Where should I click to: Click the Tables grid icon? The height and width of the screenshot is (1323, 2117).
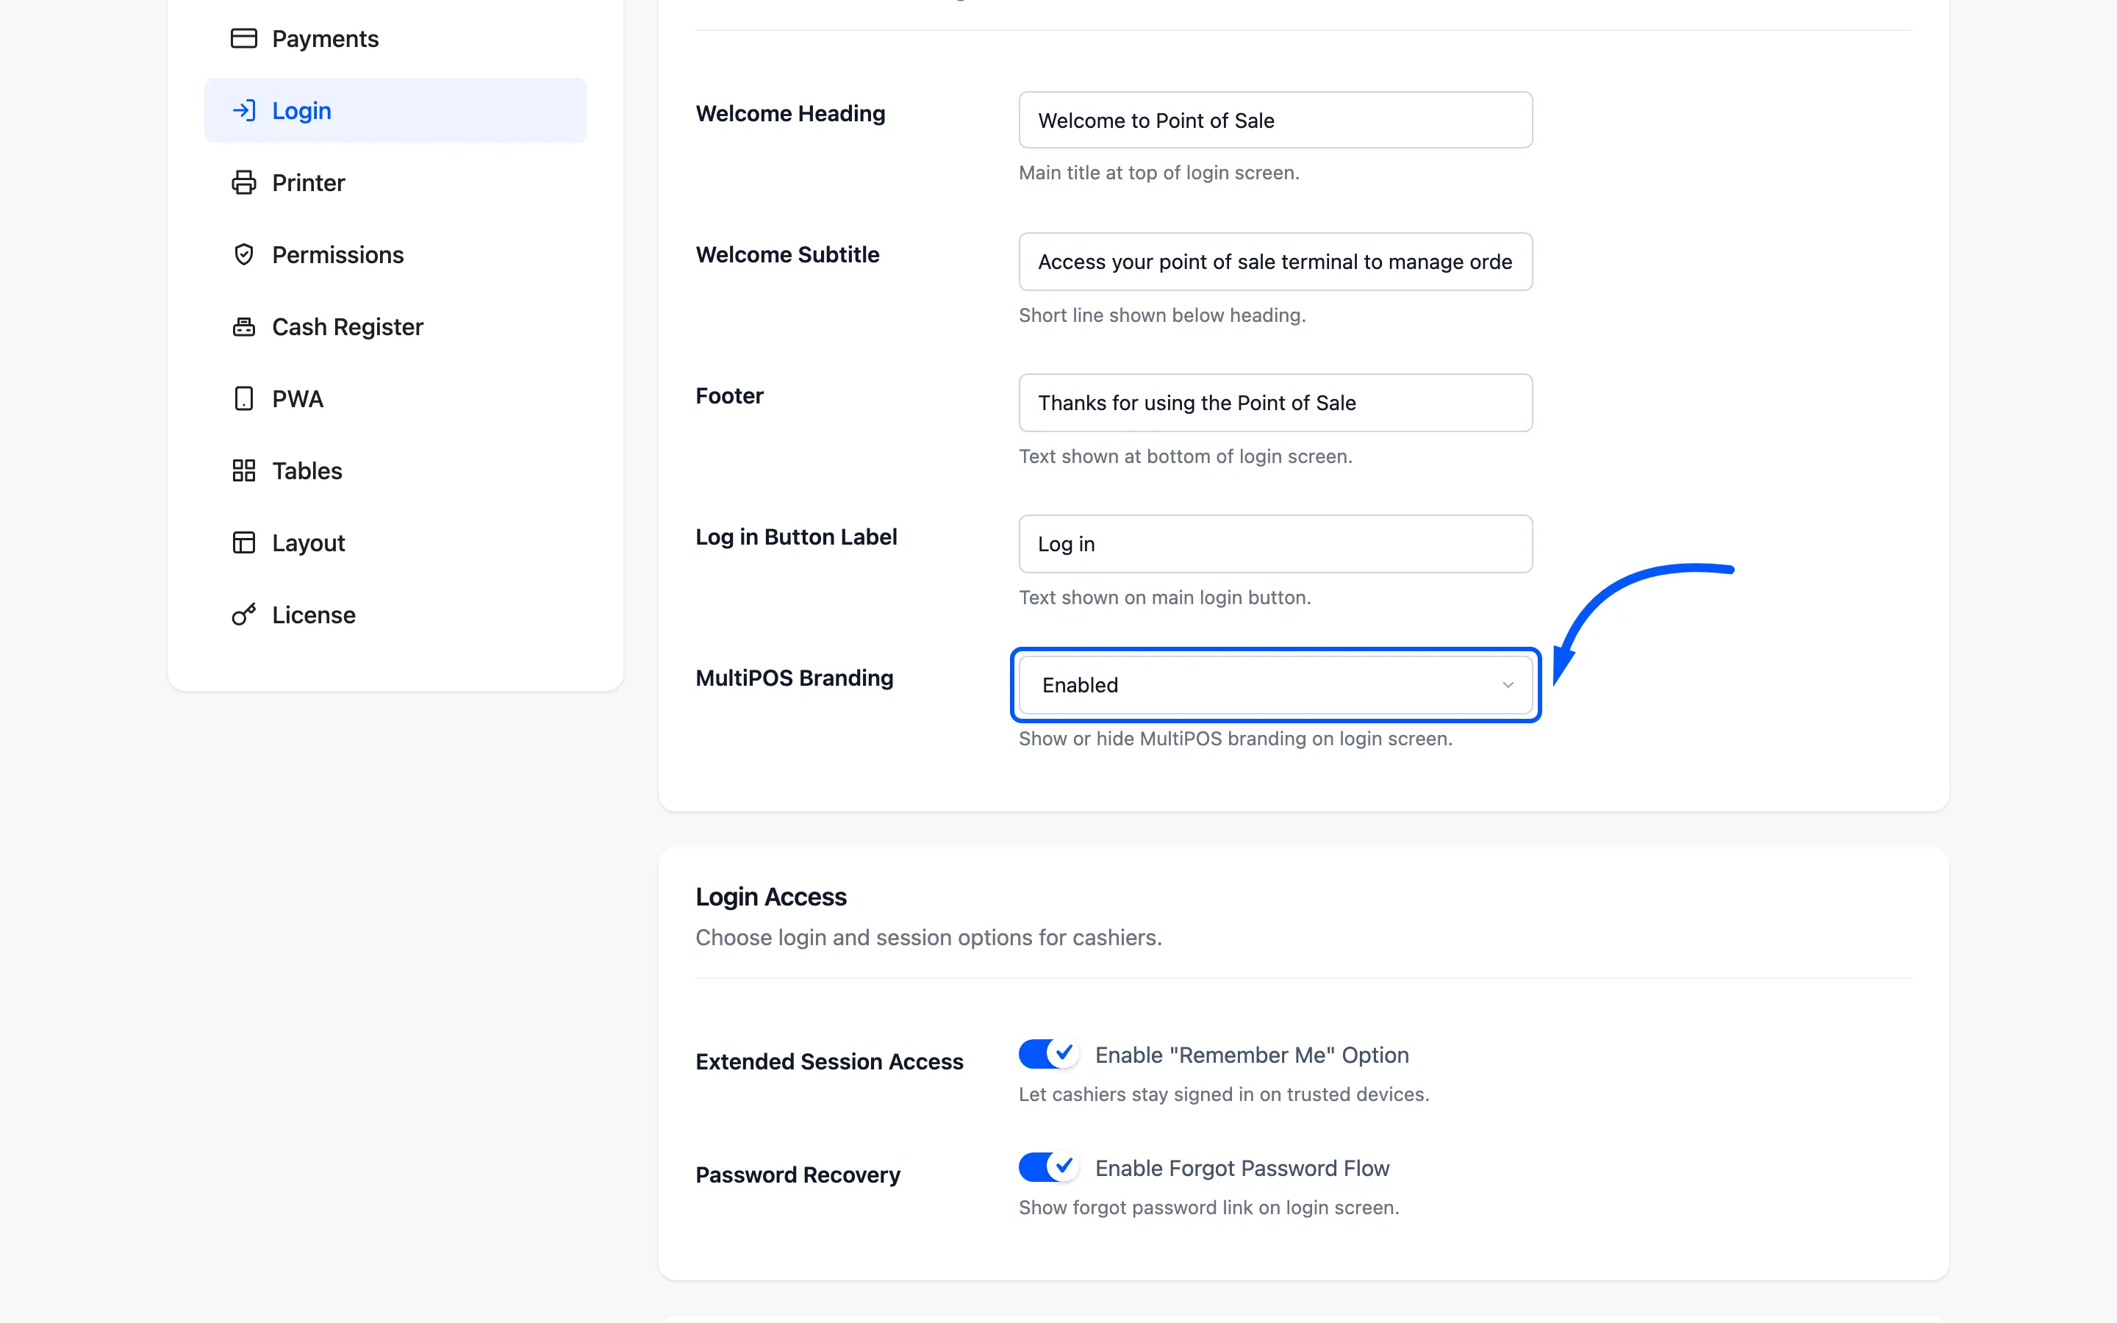click(243, 470)
